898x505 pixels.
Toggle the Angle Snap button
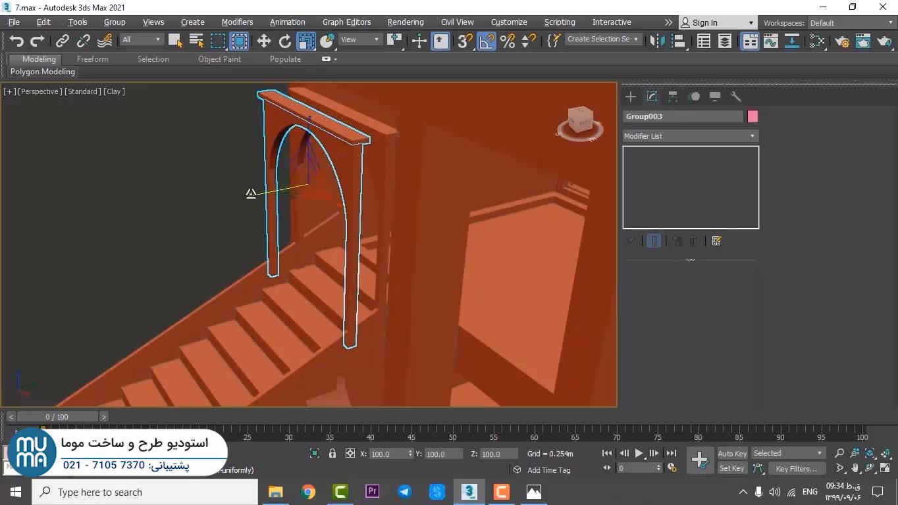[487, 41]
